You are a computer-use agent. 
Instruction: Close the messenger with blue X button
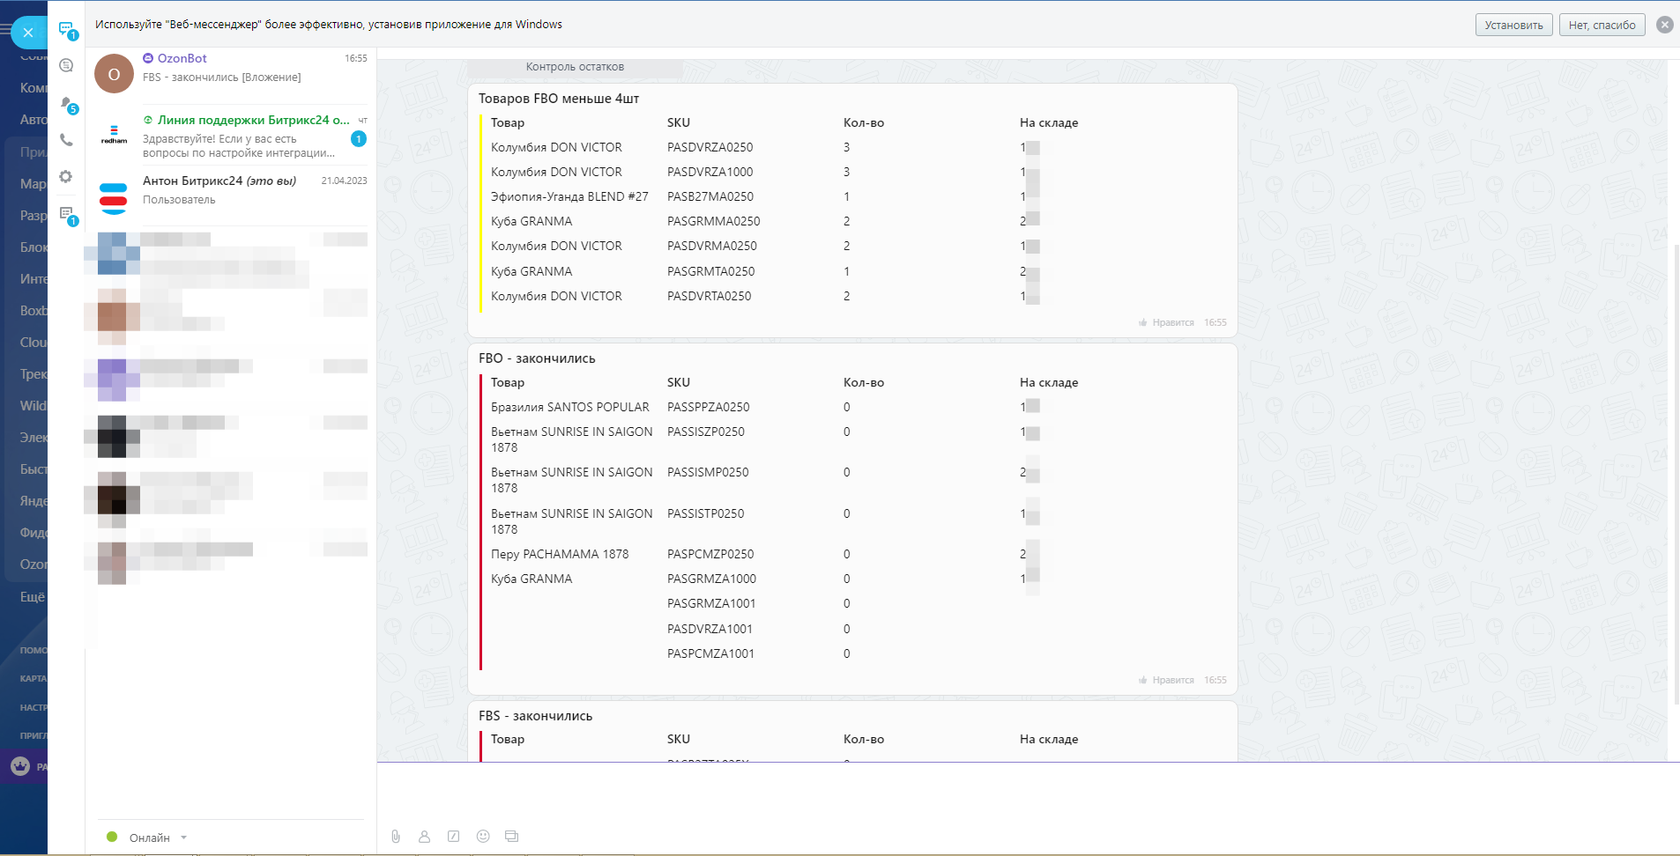pos(28,33)
